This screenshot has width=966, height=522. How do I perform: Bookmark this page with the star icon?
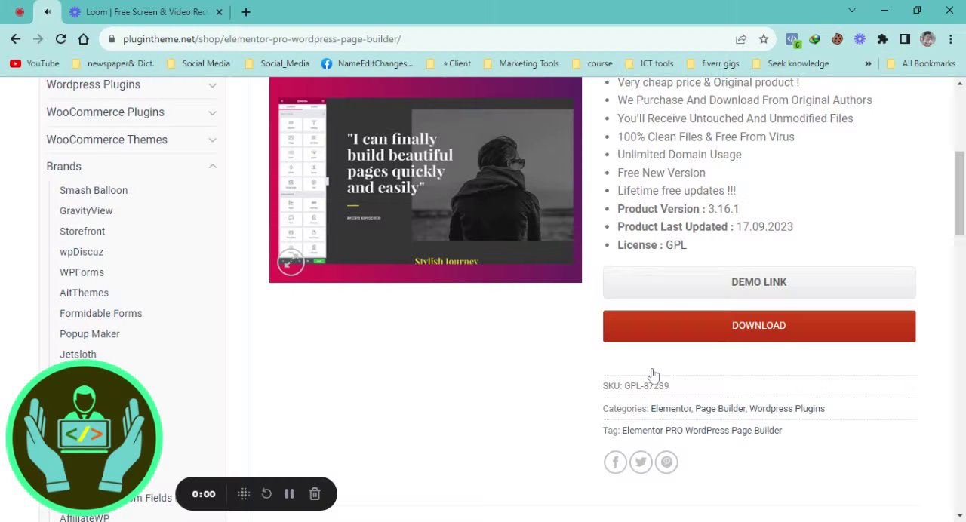pos(764,39)
